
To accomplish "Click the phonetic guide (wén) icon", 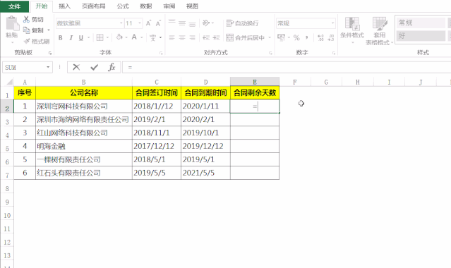I will tap(152, 37).
